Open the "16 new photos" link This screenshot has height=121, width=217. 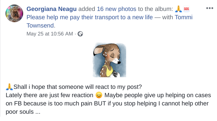click(117, 9)
